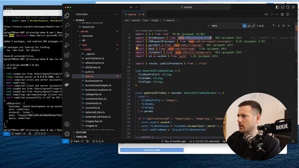Go to next find match arrow
The width and height of the screenshot is (299, 168).
tap(278, 26)
